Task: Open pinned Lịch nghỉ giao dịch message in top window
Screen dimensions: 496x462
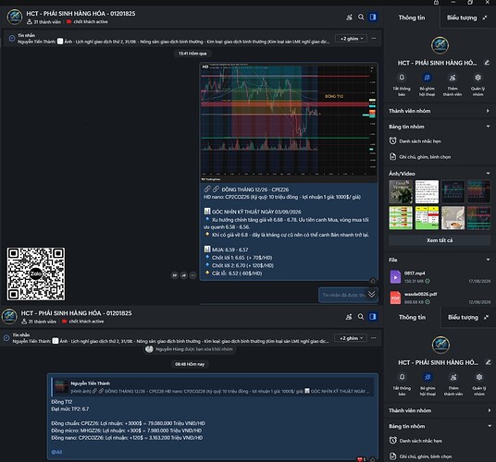Action: click(x=173, y=39)
